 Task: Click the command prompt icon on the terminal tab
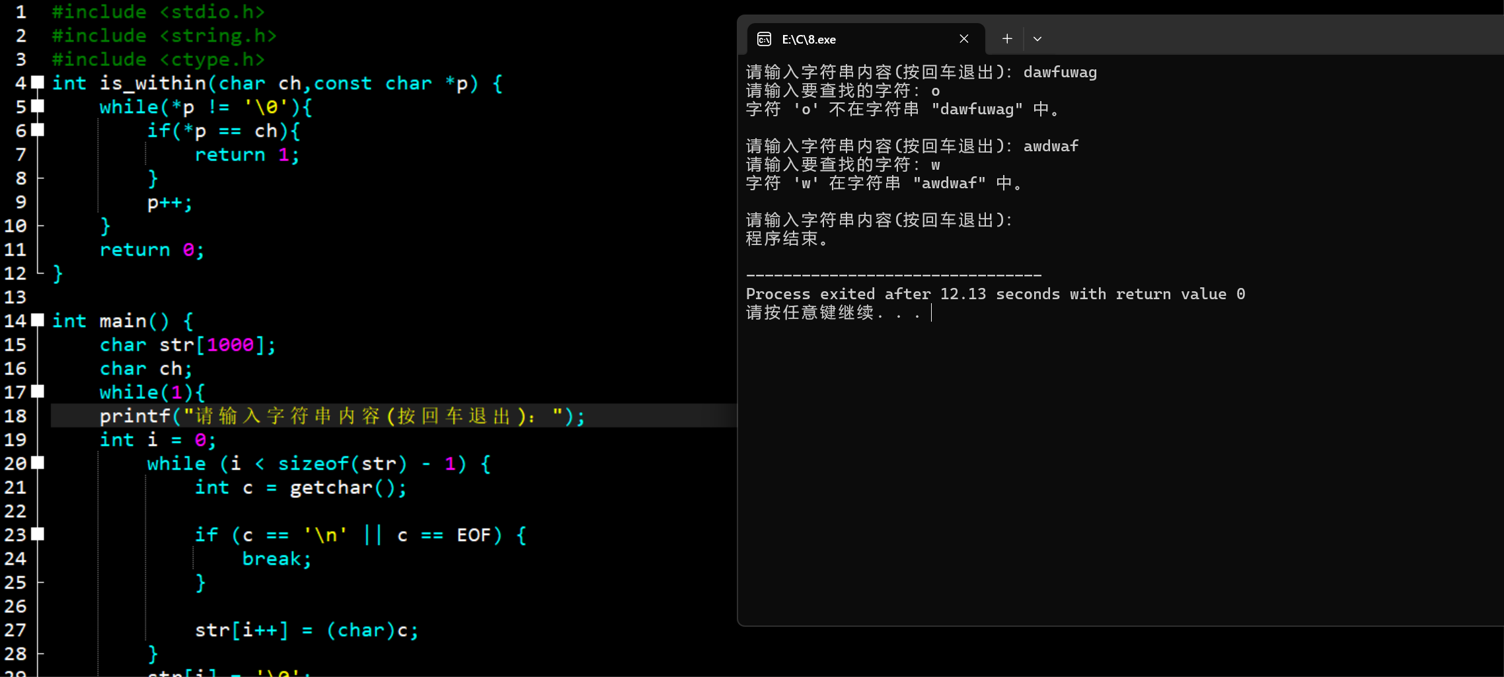coord(764,39)
